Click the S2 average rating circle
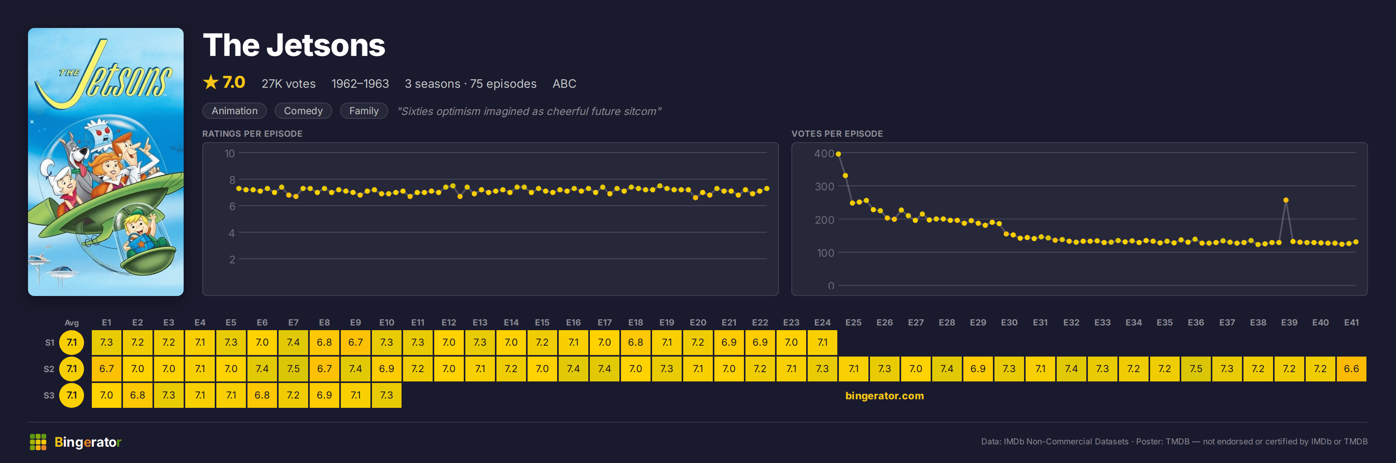The height and width of the screenshot is (463, 1396). click(x=72, y=369)
